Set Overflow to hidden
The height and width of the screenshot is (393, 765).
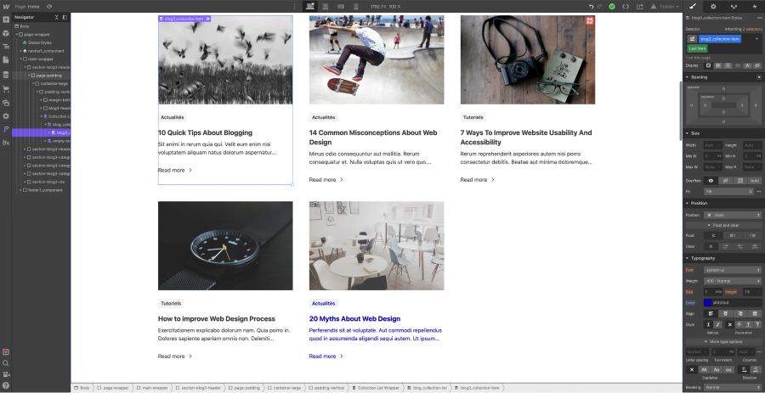pos(726,181)
